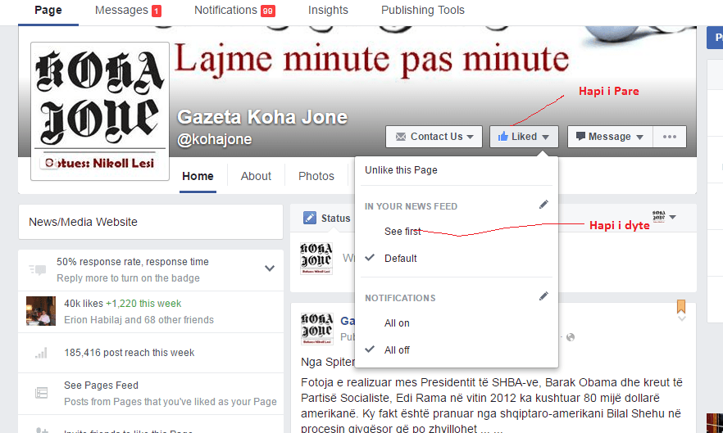Screen dimensions: 723x433
Task: Click the See Pages Feed icon
Action: [41, 393]
